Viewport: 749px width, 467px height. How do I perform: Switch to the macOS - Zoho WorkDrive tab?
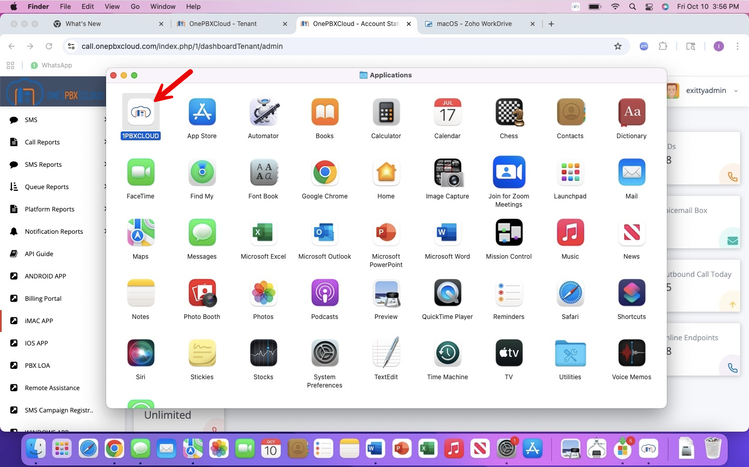click(x=474, y=24)
